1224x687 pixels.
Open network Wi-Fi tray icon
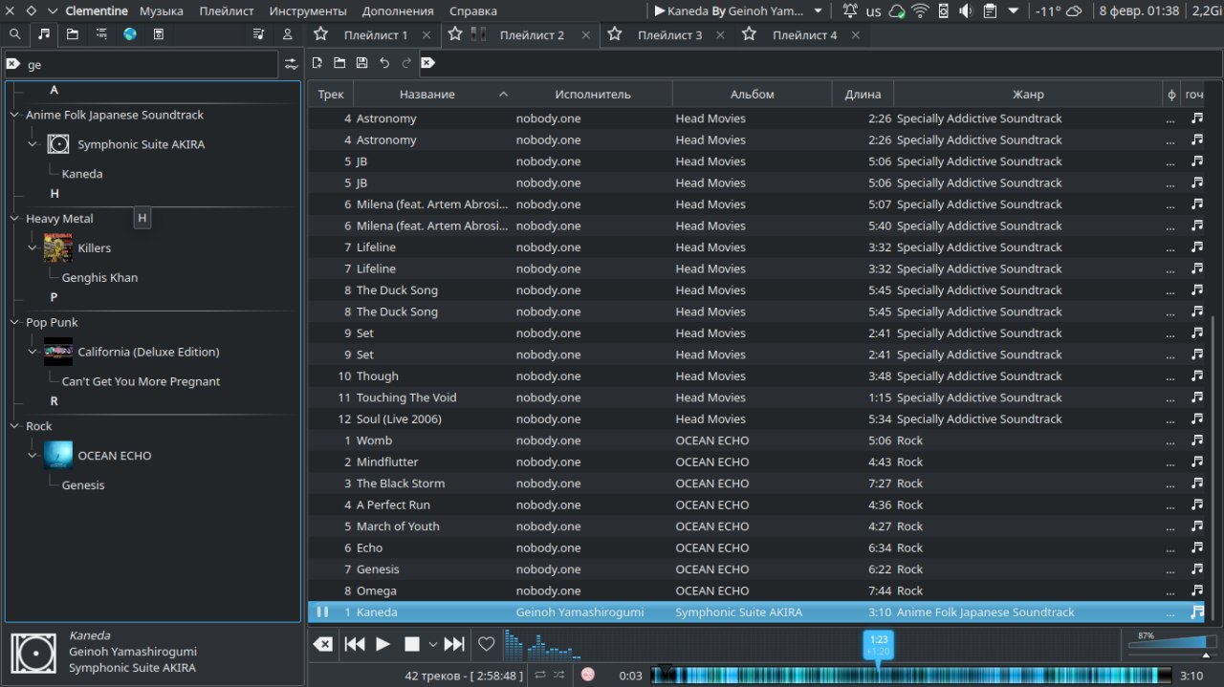(x=920, y=11)
